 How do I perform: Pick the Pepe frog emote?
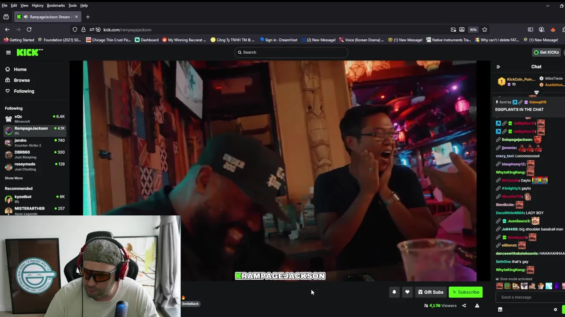point(508,286)
